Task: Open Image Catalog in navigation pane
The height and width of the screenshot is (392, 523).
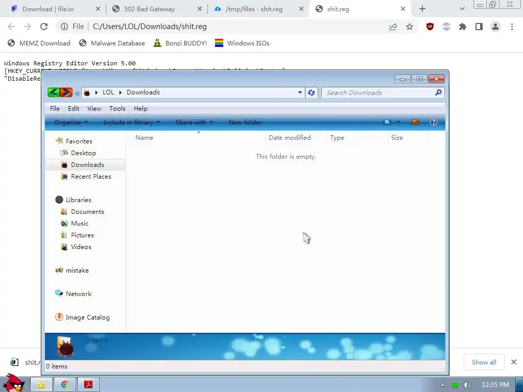Action: (x=87, y=317)
